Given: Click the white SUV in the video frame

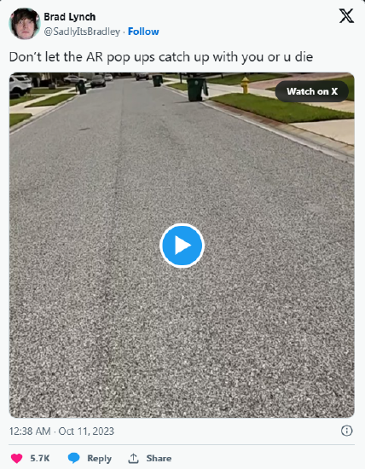Looking at the screenshot, I should [19, 84].
